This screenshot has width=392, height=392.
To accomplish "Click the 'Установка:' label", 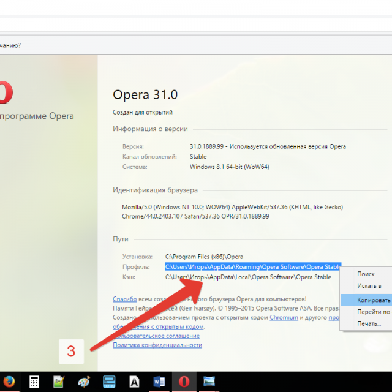I will [137, 257].
